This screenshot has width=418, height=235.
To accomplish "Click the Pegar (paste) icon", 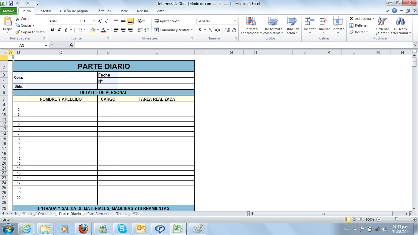I will [7, 21].
